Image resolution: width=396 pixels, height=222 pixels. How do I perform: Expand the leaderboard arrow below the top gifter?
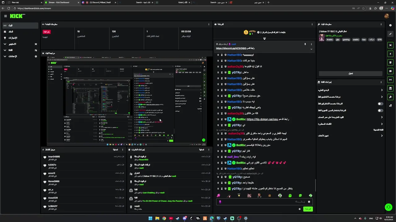coord(264,39)
